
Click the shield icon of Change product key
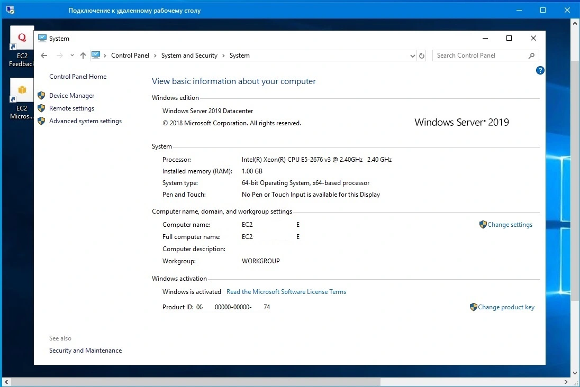(473, 307)
